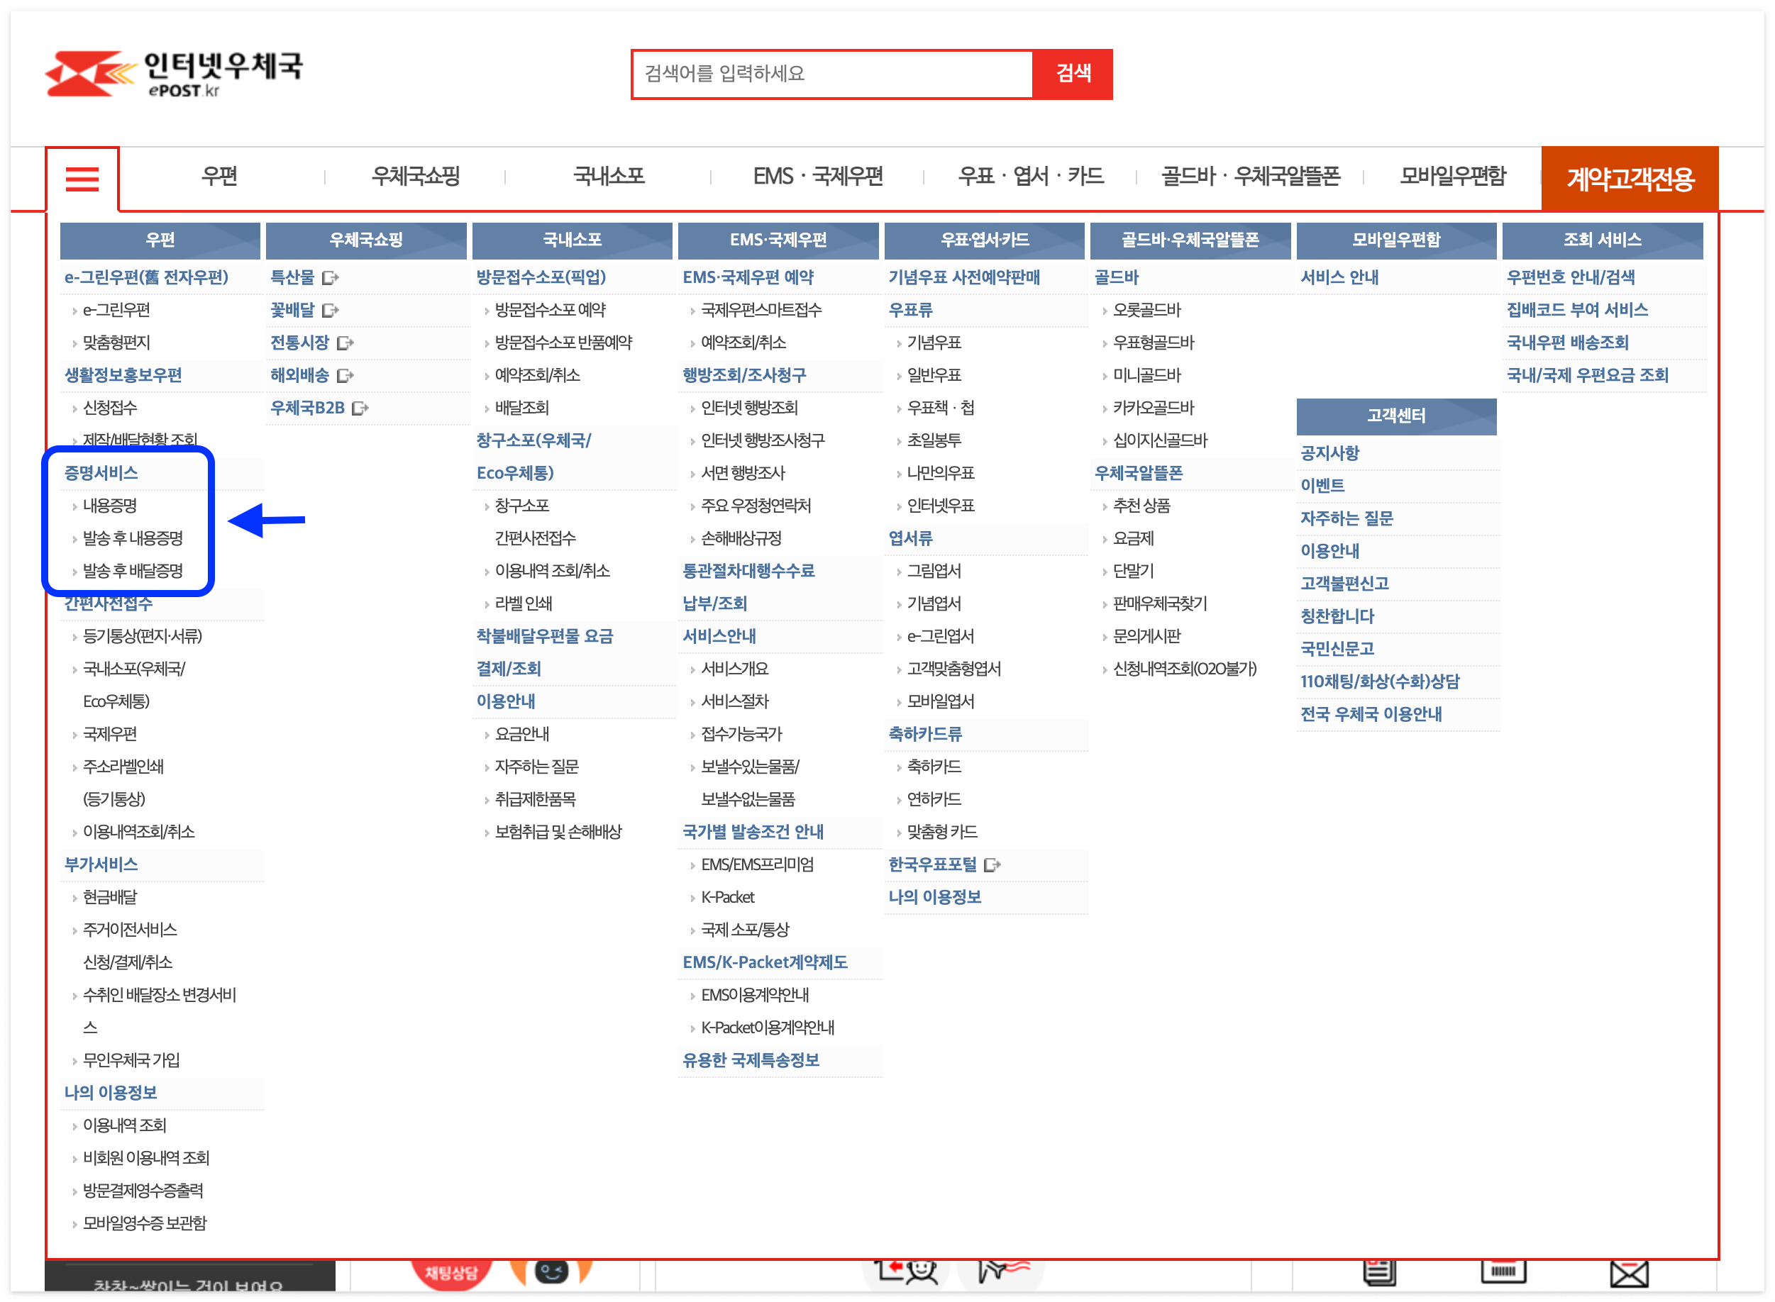Select EMS · 국제우편 in the top navigation
Viewport: 1775px width, 1302px height.
(817, 177)
